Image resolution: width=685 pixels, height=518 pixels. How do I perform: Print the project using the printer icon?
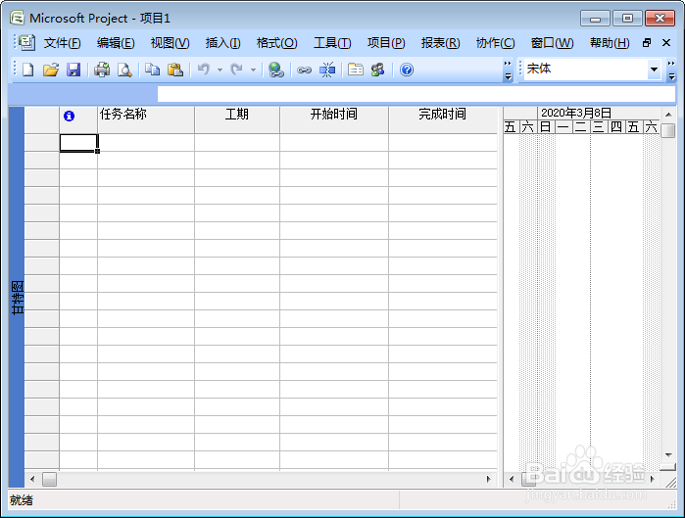[102, 70]
